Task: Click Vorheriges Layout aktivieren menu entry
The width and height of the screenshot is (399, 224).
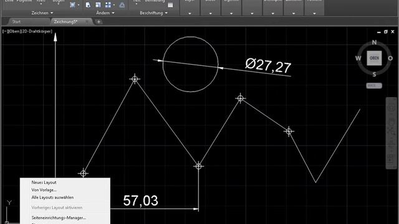Action: tap(57, 207)
